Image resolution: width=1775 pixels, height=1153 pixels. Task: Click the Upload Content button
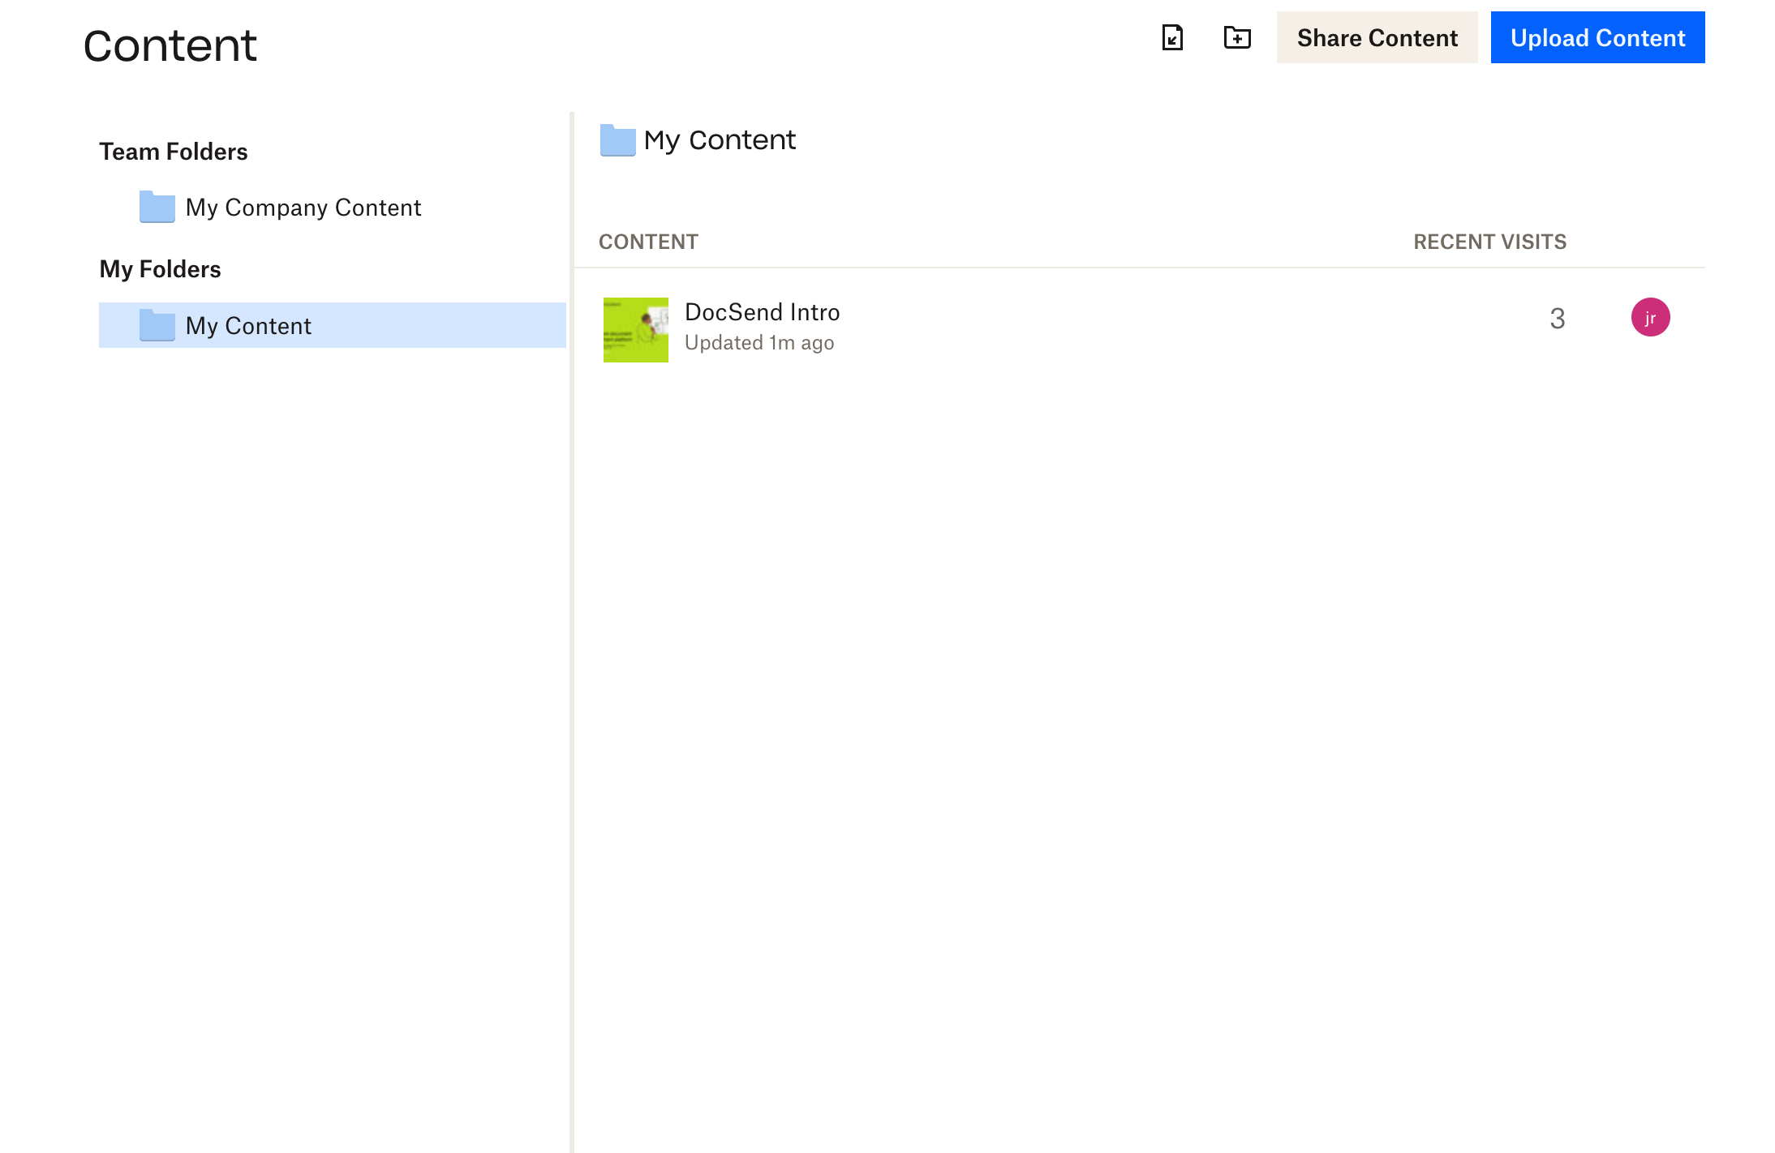click(x=1597, y=37)
